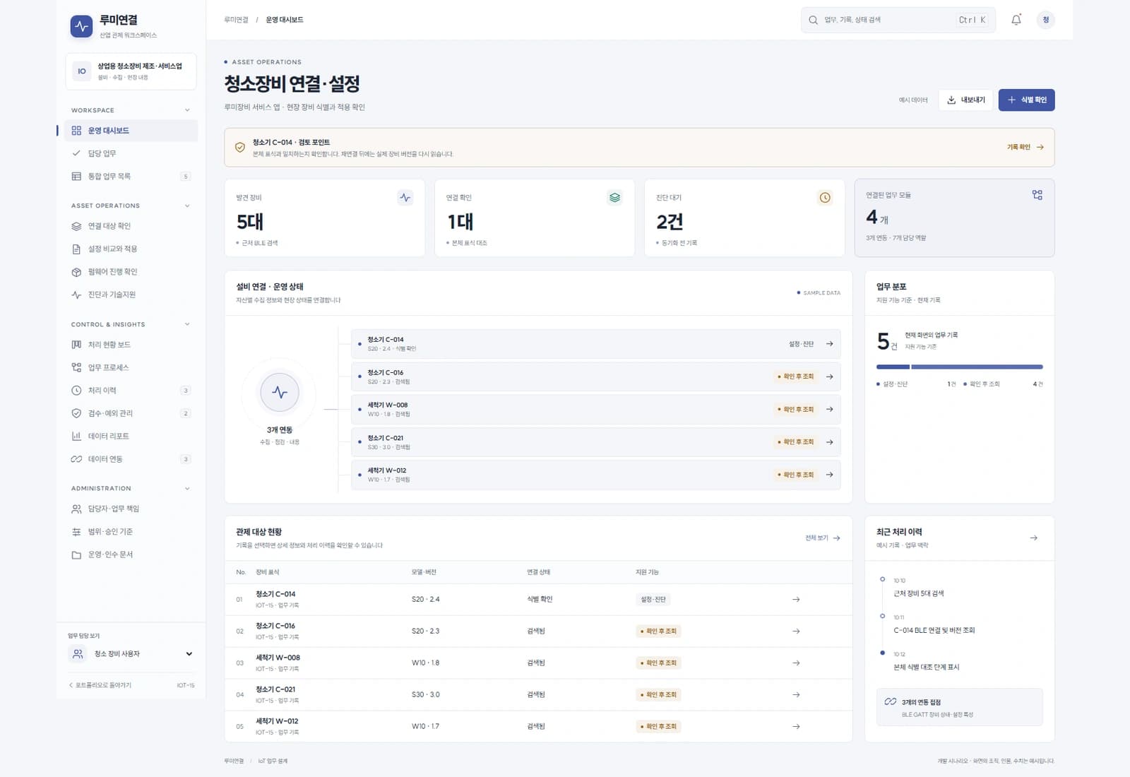This screenshot has height=777, width=1130.
Task: Open 담당자·업무 책임 menu item
Action: tap(131, 509)
